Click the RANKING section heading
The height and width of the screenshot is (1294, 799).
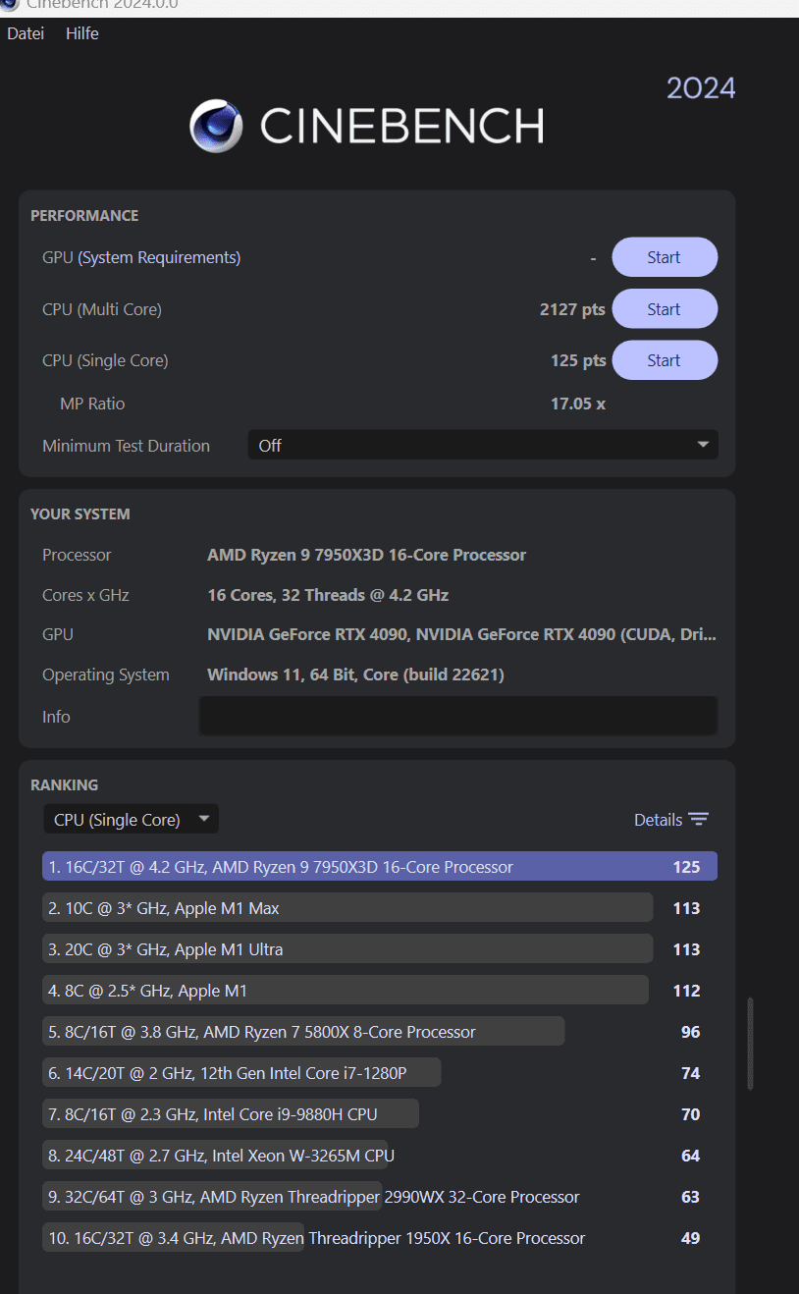click(x=64, y=784)
